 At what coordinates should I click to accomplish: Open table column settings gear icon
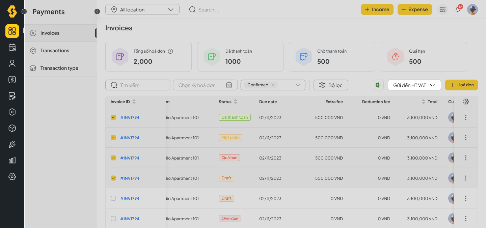pyautogui.click(x=466, y=102)
